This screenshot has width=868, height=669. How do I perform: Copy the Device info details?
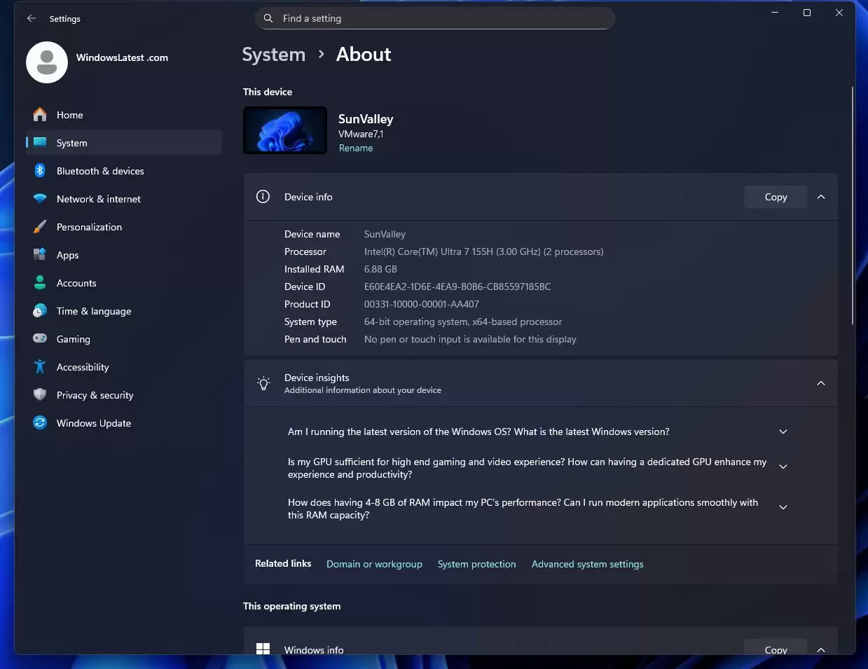pos(775,197)
